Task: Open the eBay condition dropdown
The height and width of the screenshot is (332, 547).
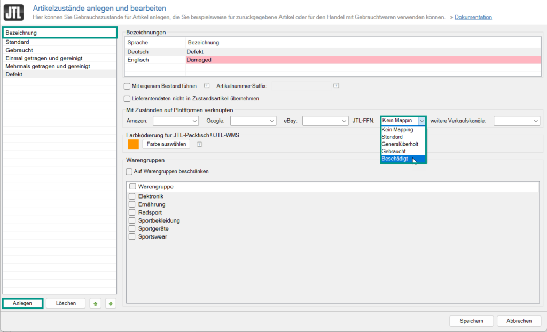Action: pyautogui.click(x=325, y=121)
